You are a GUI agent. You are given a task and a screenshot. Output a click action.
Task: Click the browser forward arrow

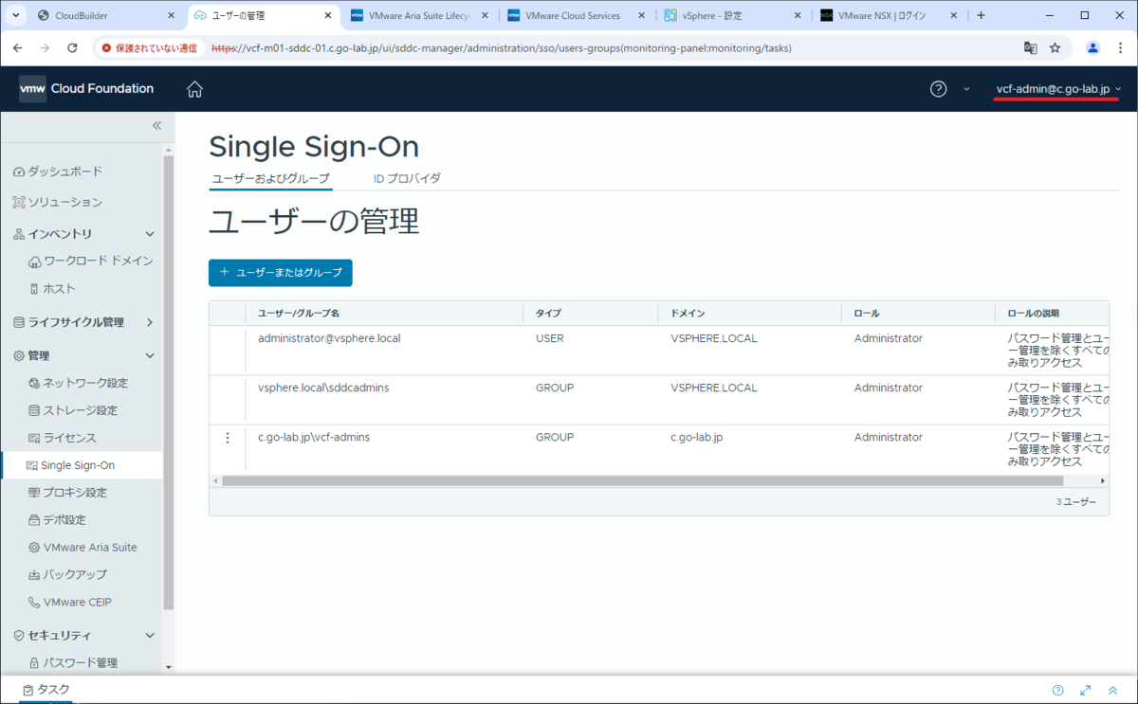pyautogui.click(x=46, y=47)
